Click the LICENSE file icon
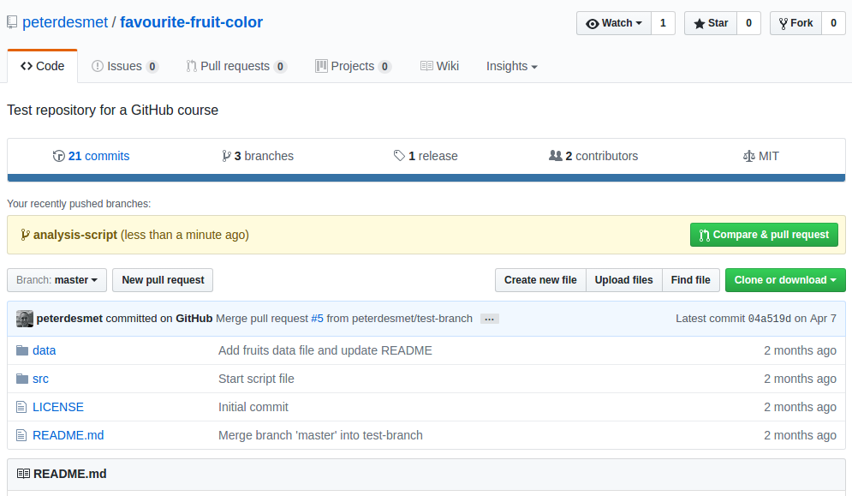Screen dimensions: 852x496 pyautogui.click(x=21, y=406)
